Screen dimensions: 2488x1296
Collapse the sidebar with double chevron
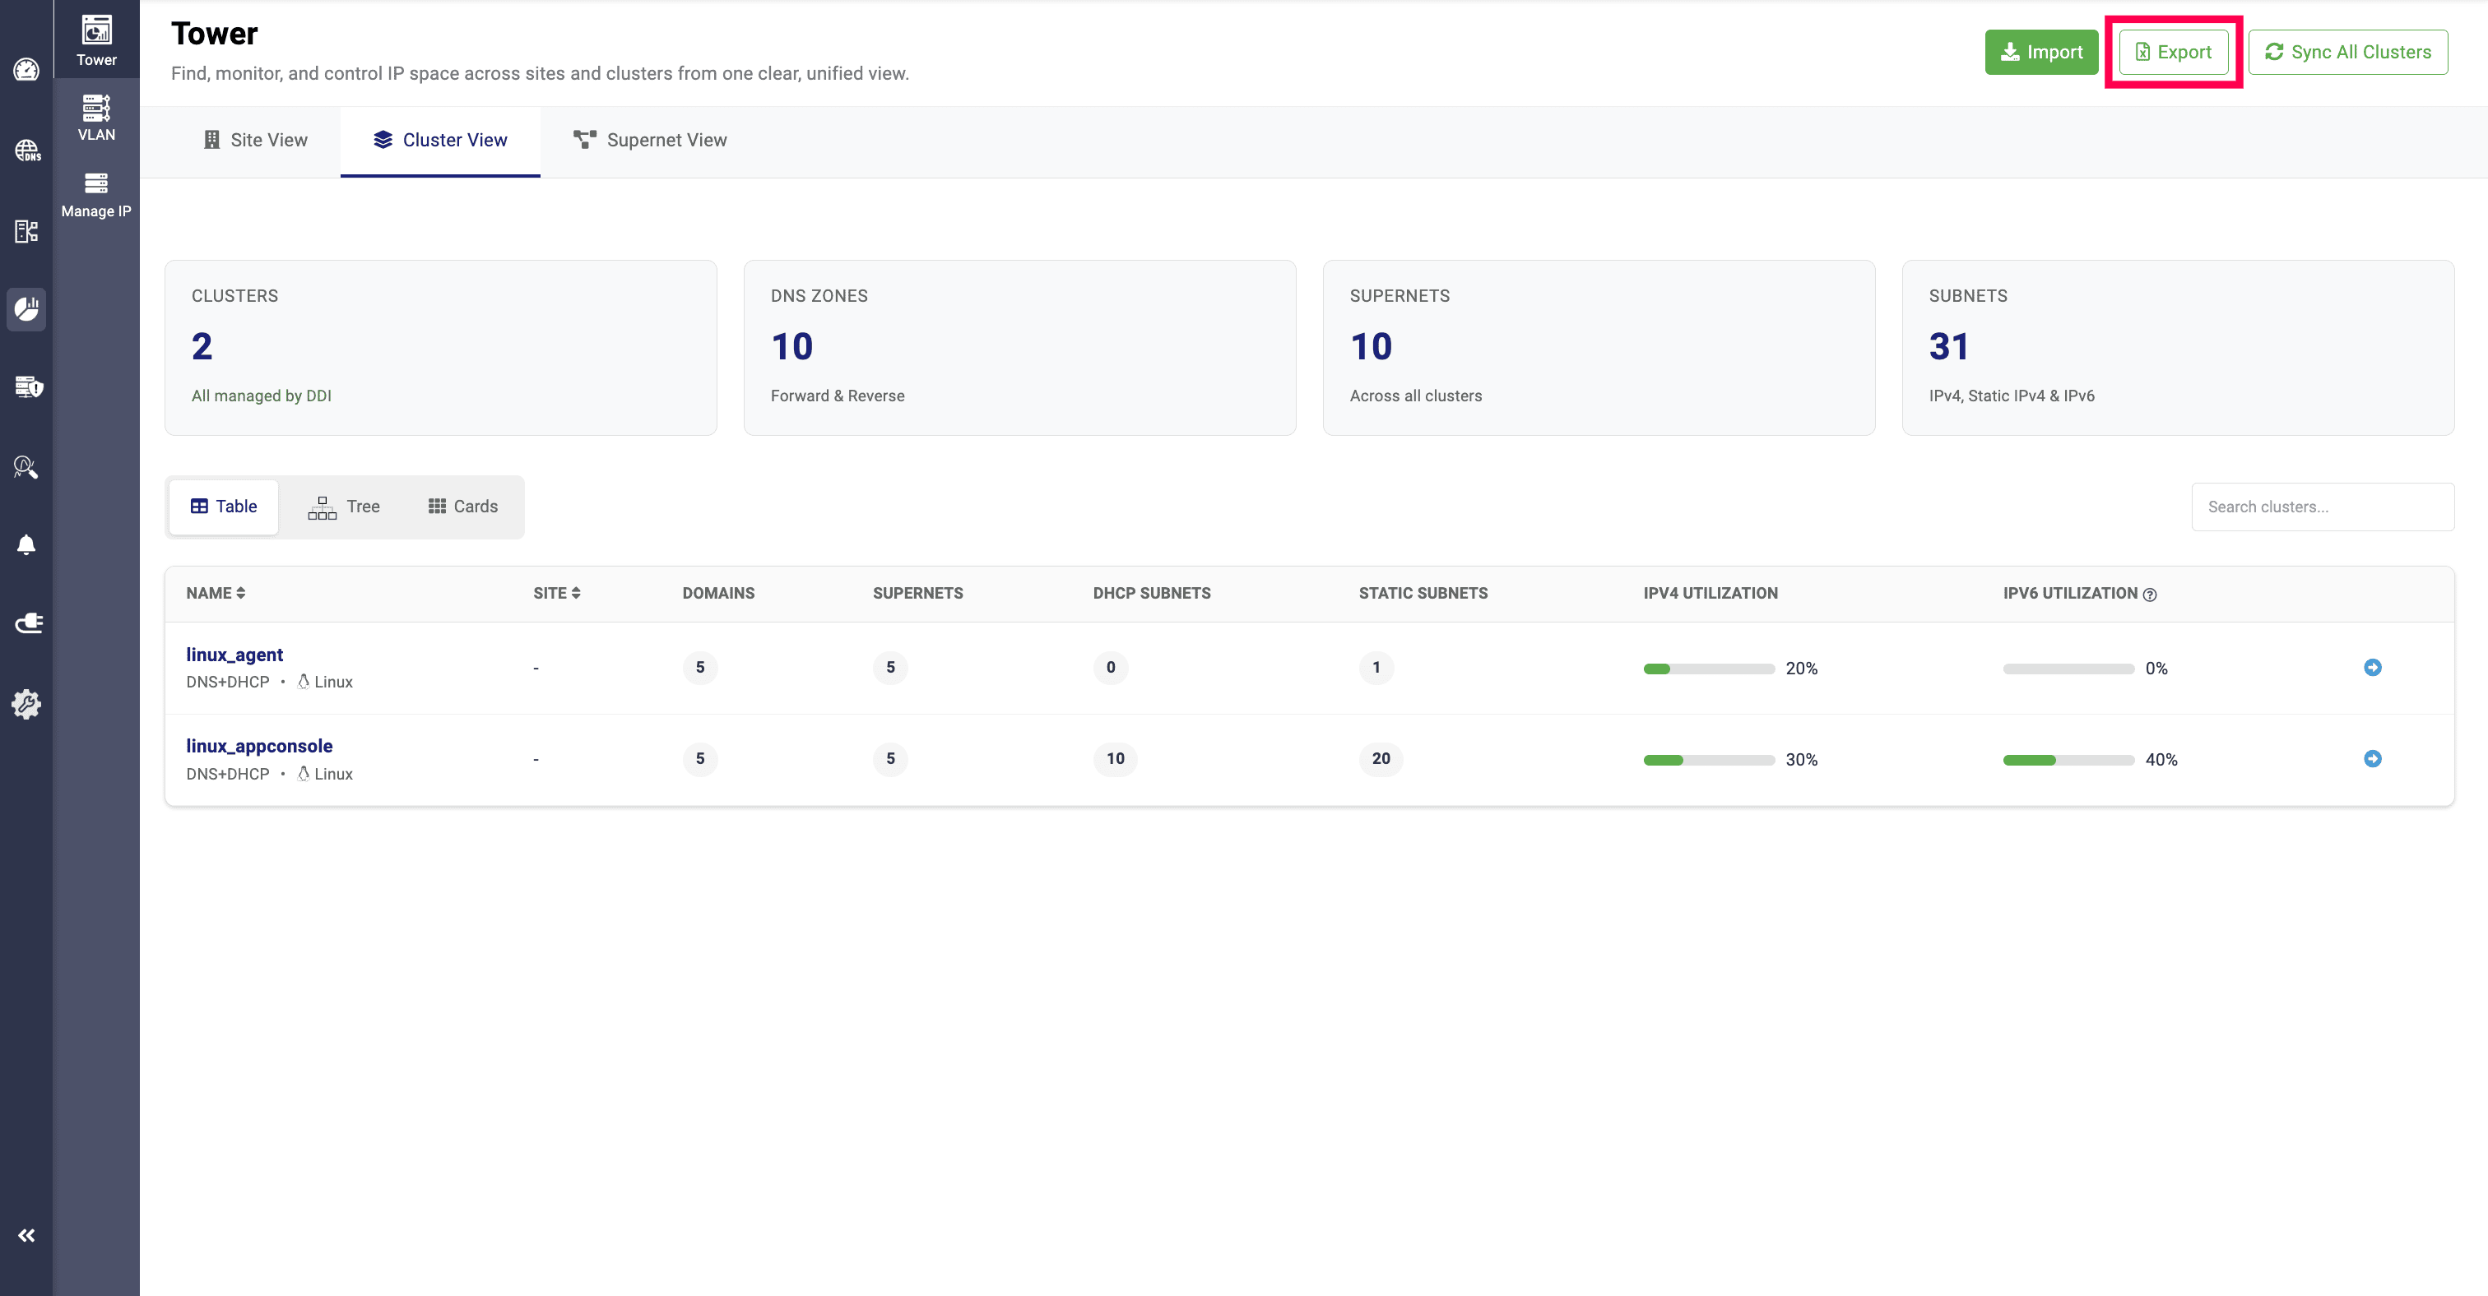click(26, 1235)
